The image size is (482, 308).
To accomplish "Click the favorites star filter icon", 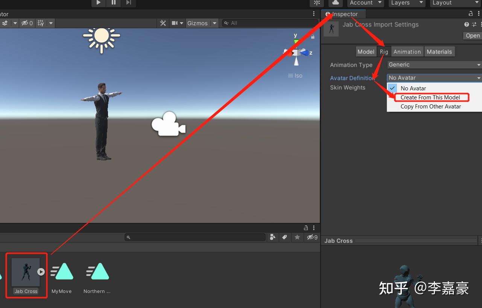I will [x=297, y=237].
